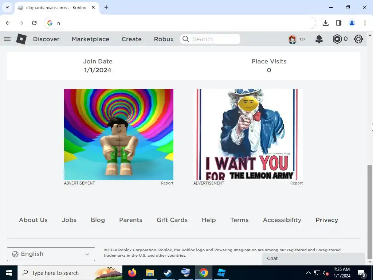
Task: Open the Gift Cards link
Action: click(x=172, y=220)
